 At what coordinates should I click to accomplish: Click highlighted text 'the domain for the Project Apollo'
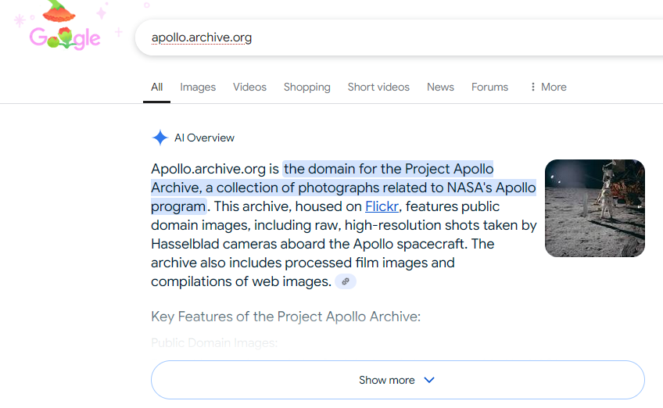click(x=389, y=169)
